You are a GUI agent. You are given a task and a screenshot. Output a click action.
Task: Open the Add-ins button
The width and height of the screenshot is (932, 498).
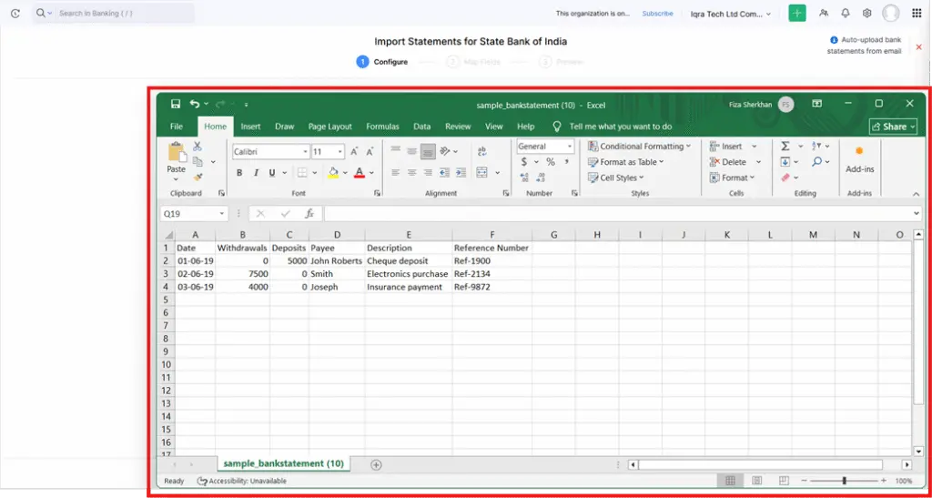pos(859,159)
